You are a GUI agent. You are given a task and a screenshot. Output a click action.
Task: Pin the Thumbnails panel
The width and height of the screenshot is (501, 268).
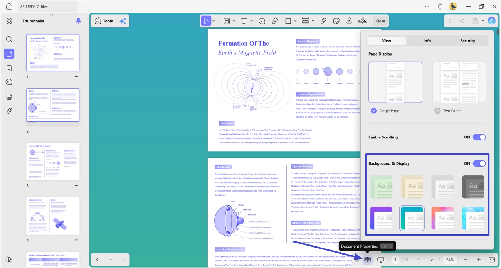(79, 21)
